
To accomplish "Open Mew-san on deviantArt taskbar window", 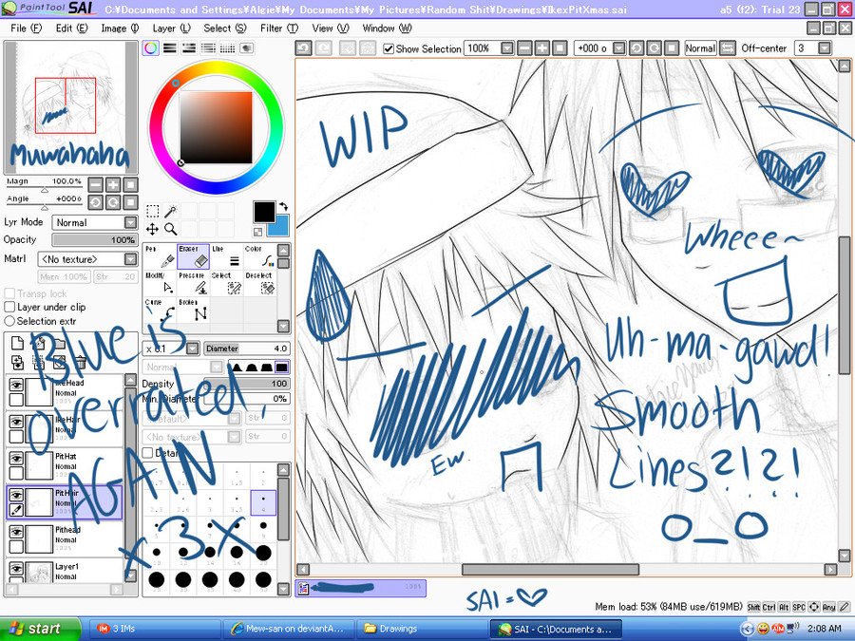I will click(289, 629).
